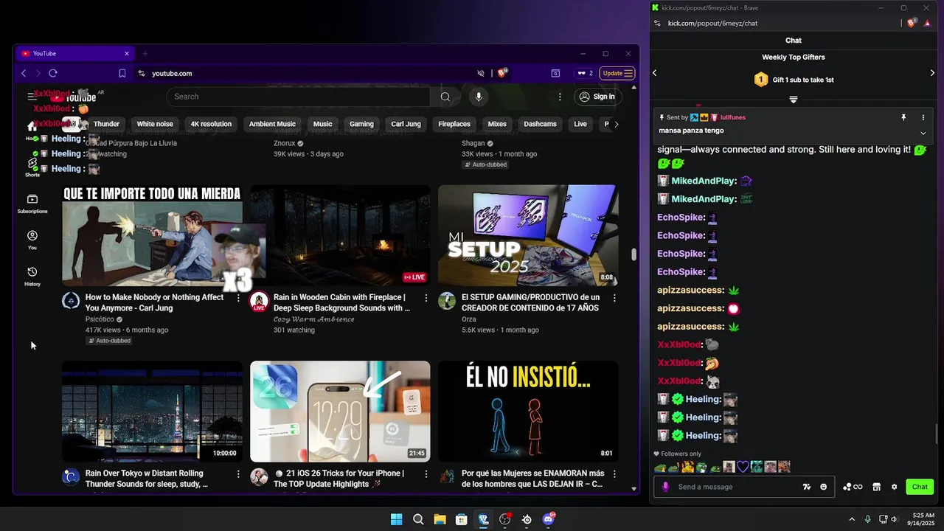
Task: Start YouTube voice search with microphone
Action: [479, 97]
